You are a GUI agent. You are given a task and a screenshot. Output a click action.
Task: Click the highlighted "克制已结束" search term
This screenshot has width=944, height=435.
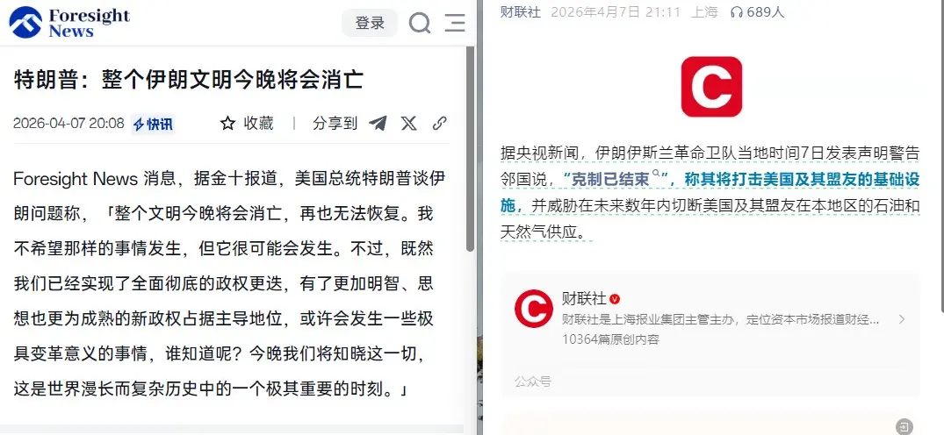pos(607,179)
